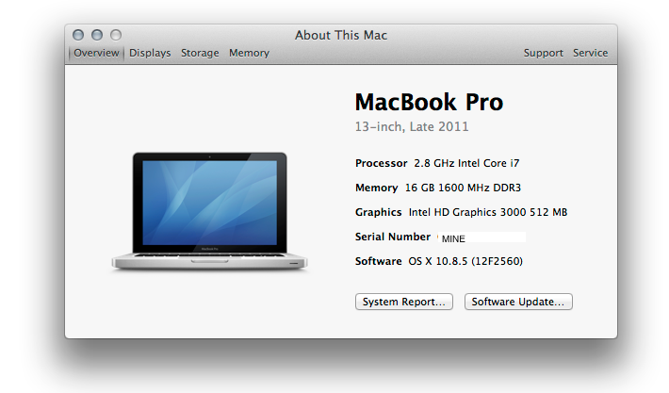The height and width of the screenshot is (393, 669).
Task: Click the Software Update... button
Action: (518, 302)
